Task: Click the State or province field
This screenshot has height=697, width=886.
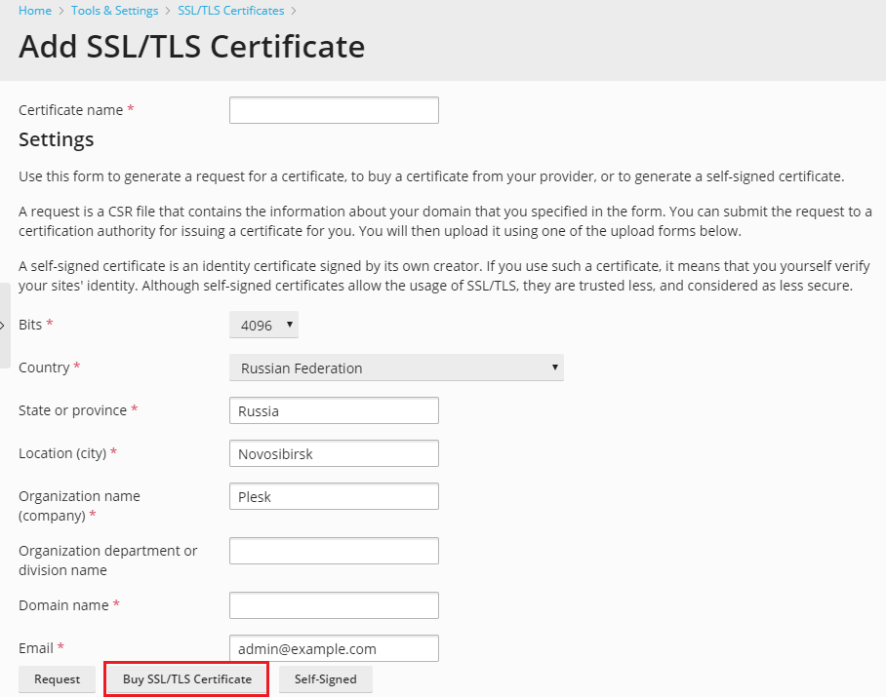Action: coord(334,410)
